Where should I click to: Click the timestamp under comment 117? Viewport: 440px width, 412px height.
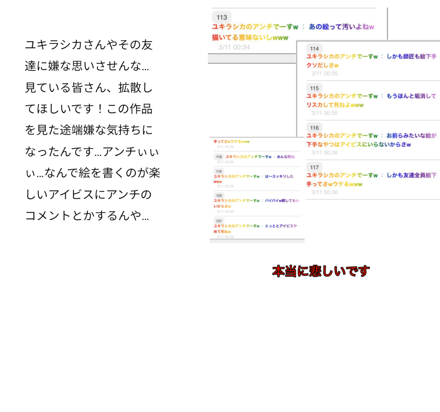(x=324, y=192)
